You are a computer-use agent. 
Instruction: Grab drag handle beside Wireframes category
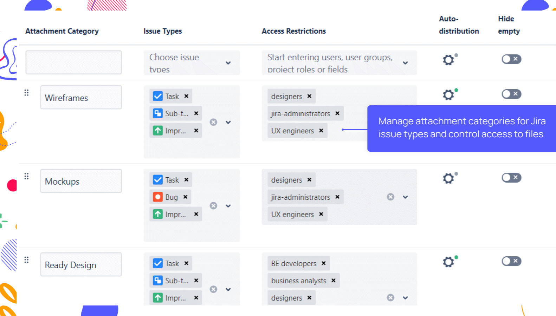(26, 93)
